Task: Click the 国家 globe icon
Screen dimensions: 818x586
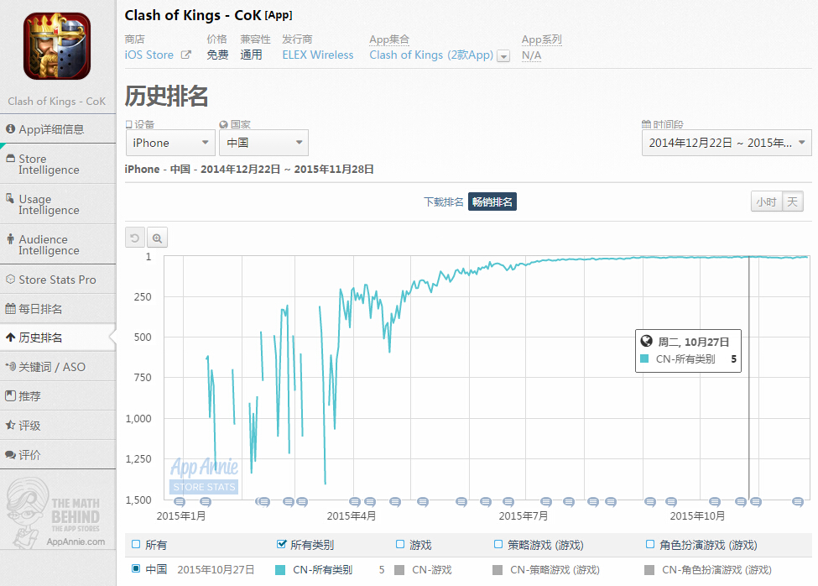Action: tap(223, 124)
